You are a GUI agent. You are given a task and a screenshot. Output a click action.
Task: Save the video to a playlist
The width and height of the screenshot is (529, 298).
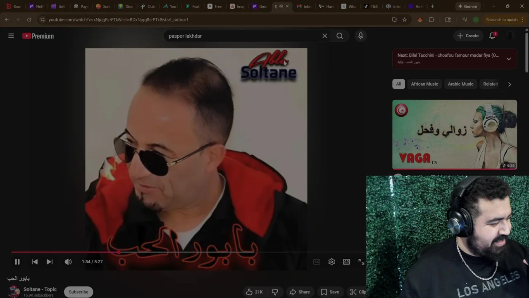coord(330,292)
